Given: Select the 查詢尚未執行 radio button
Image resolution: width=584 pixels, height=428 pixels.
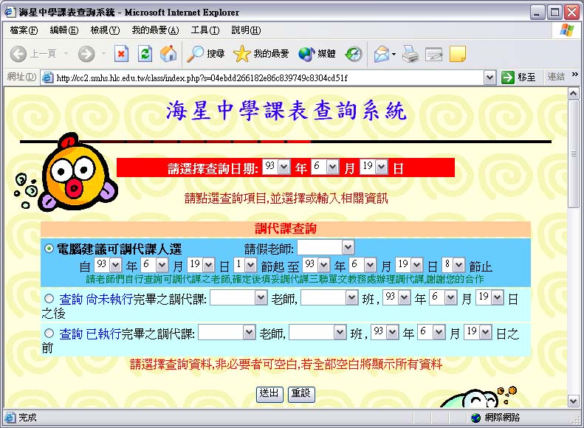Looking at the screenshot, I should pyautogui.click(x=49, y=299).
